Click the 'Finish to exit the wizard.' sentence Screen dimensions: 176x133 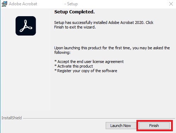click(75, 27)
